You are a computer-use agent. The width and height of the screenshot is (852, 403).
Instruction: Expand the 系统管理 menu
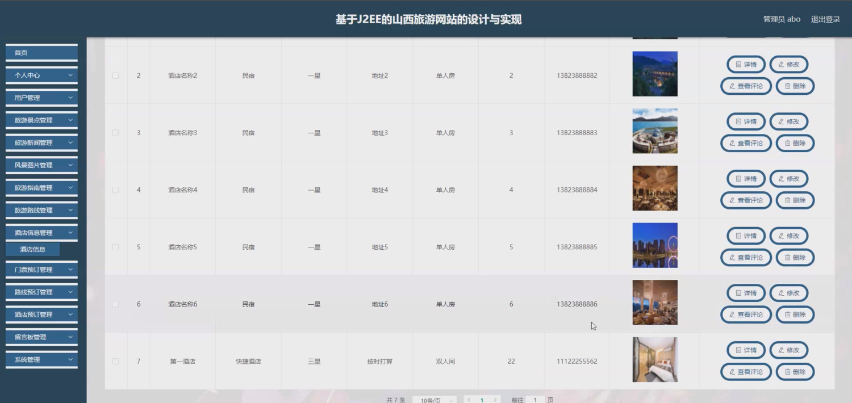coord(41,360)
